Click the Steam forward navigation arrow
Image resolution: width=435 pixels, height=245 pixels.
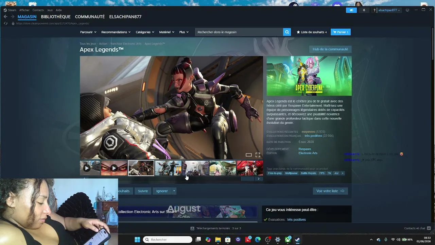click(13, 17)
